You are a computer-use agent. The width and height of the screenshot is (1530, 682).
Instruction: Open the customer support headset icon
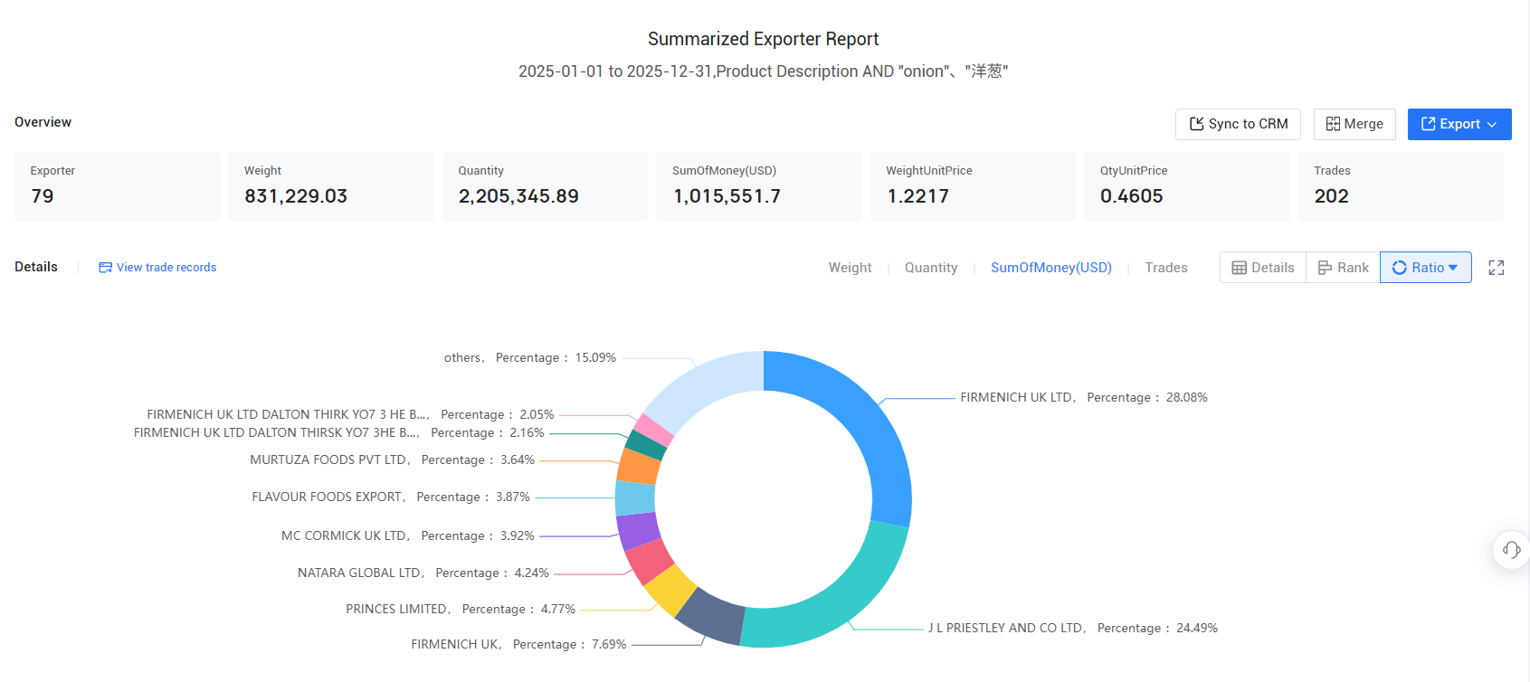1511,549
